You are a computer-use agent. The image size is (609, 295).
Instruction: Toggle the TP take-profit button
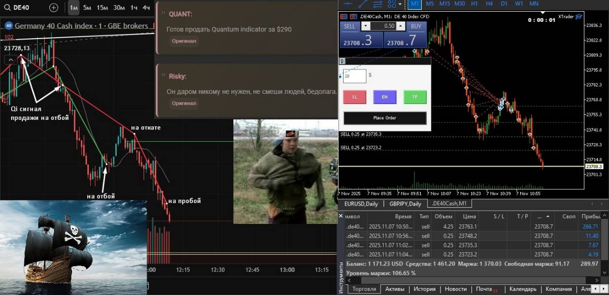coord(415,96)
